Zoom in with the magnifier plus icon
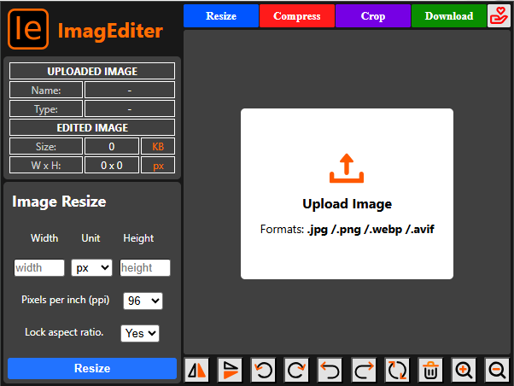The height and width of the screenshot is (386, 514). [x=464, y=371]
